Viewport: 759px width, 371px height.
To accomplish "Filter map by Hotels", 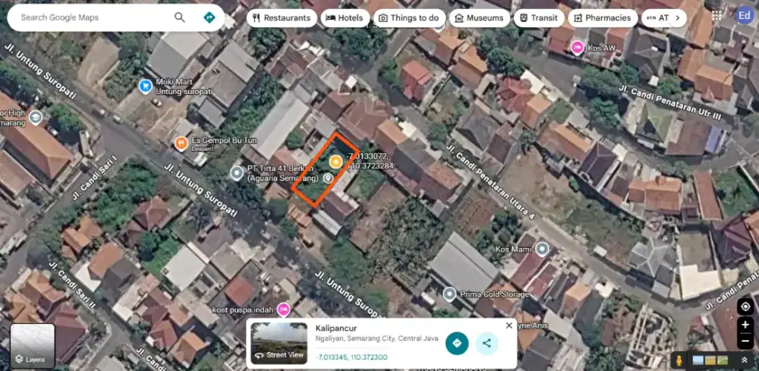I will [x=345, y=18].
